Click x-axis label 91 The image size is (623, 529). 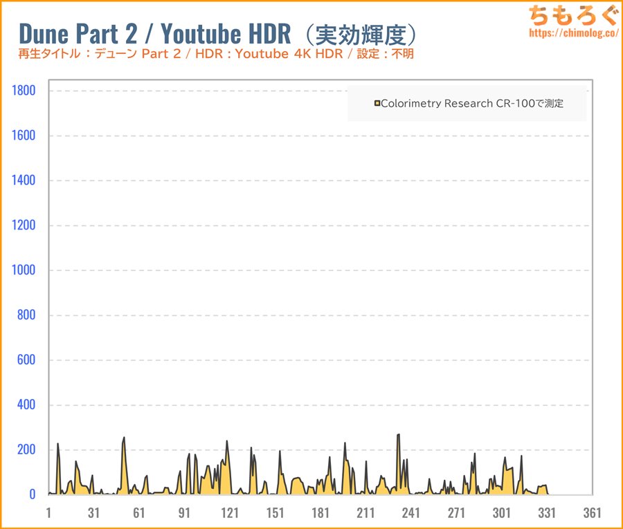[x=184, y=512]
